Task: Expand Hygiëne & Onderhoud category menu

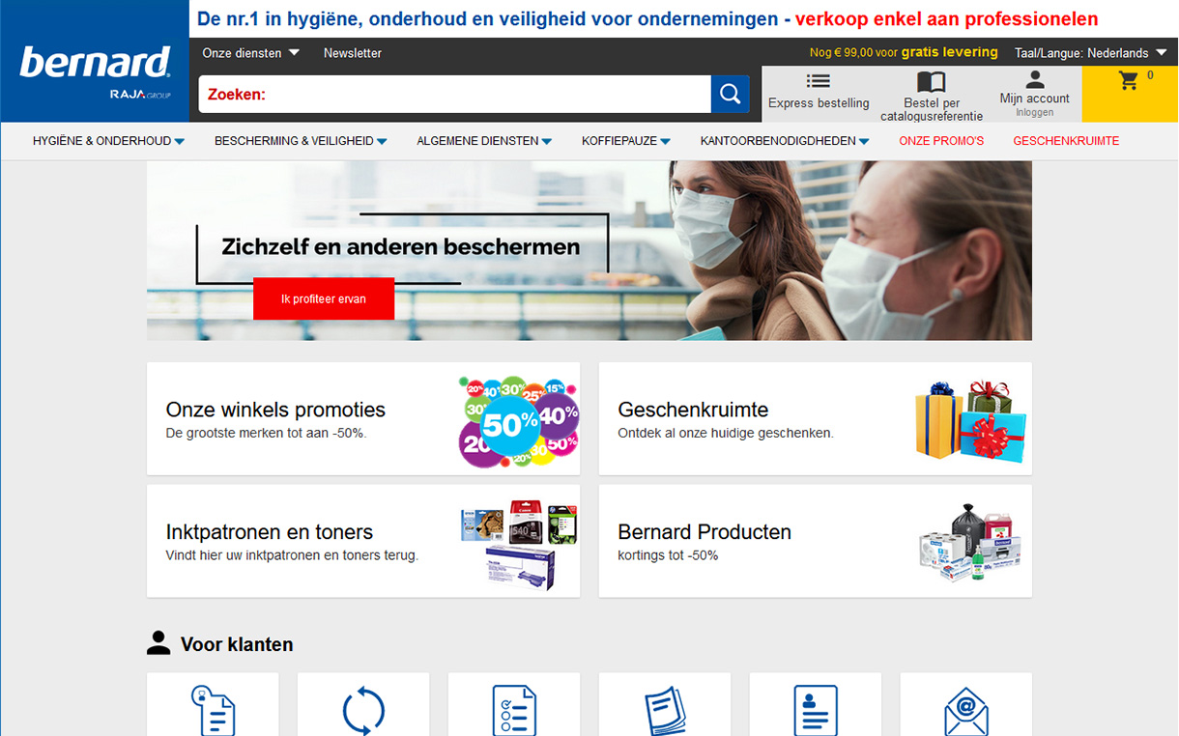Action: [x=108, y=141]
